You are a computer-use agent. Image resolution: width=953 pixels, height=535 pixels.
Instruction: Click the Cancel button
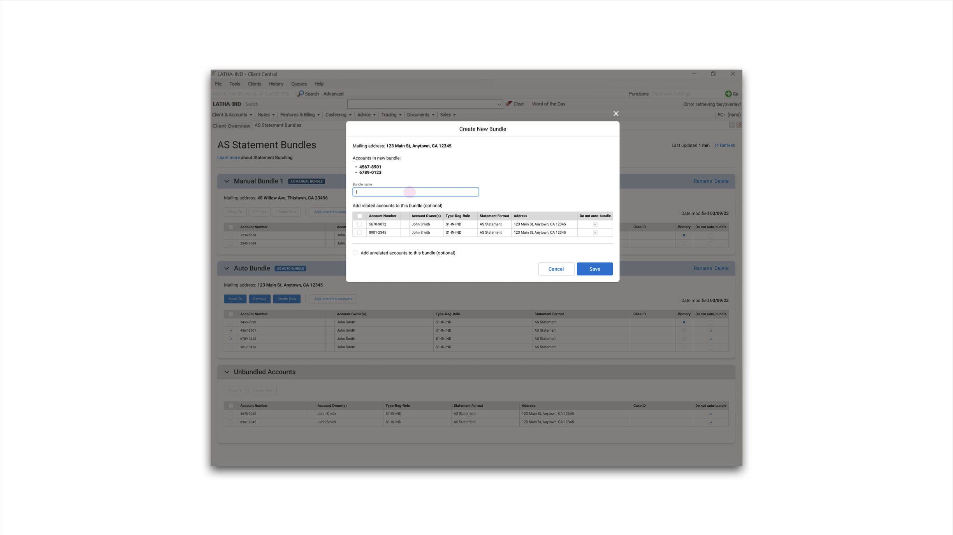[x=556, y=269]
